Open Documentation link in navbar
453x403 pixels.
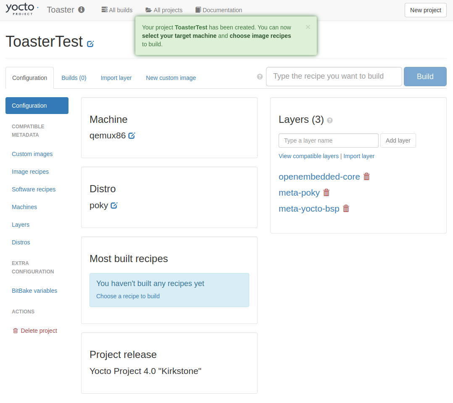pos(219,10)
